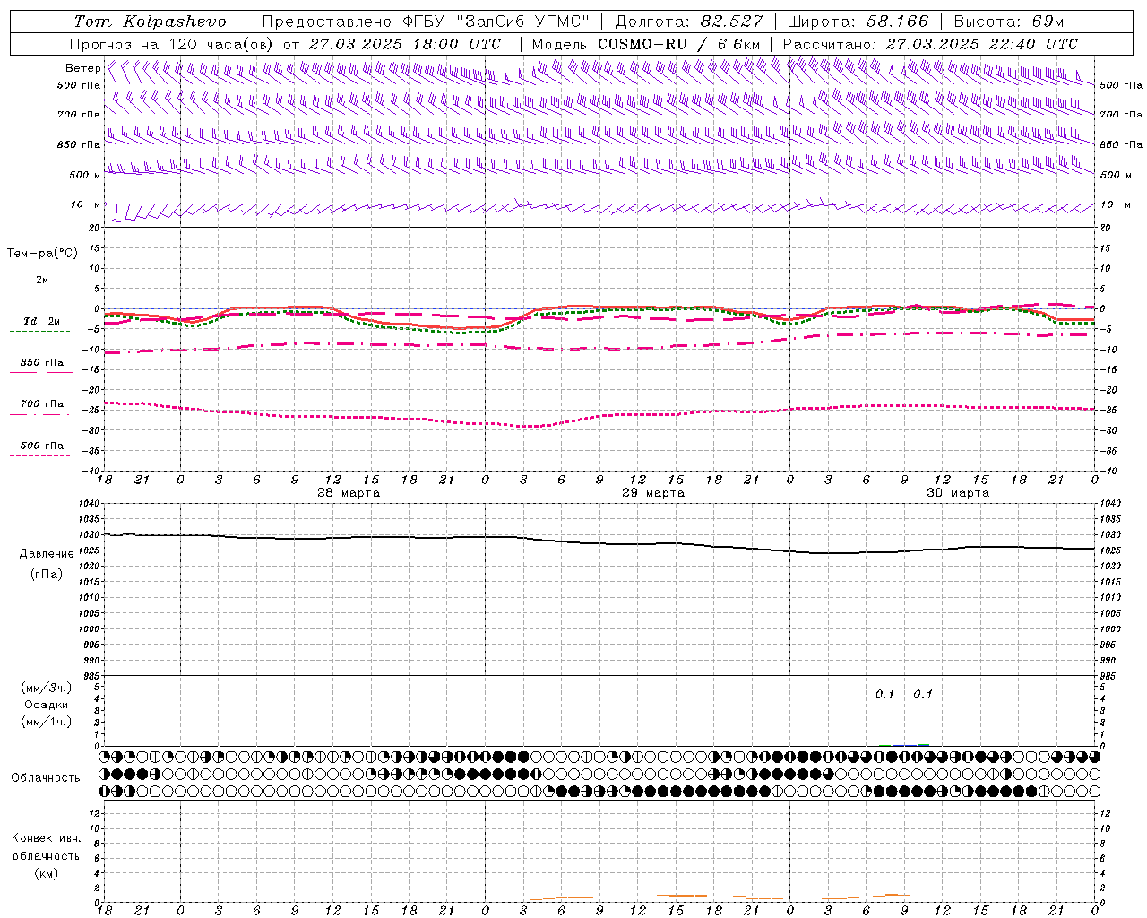The width and height of the screenshot is (1147, 918).
Task: Click the Рассчитано: 27.03.2025 22:40 UTC timestamp
Action: [x=930, y=44]
